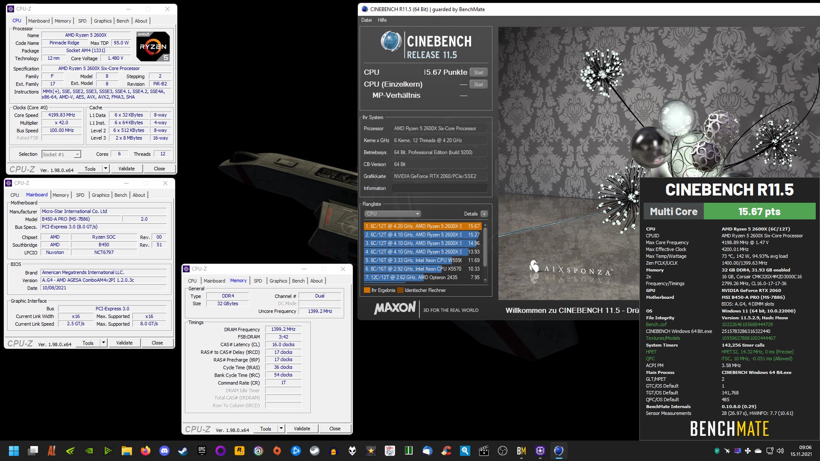The image size is (820, 461).
Task: Click the Bench.cof entry in BenchMate panel
Action: [656, 324]
